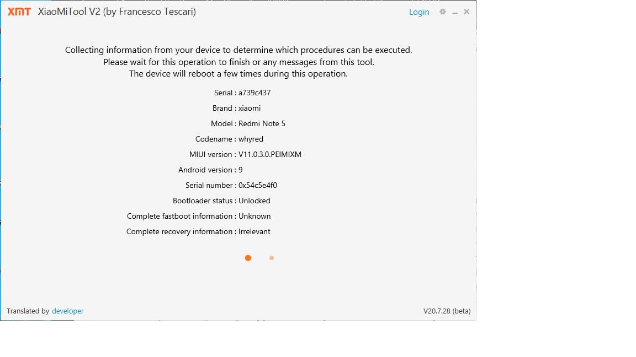Viewport: 636px width, 357px height.
Task: Click the Serial value a739c437
Action: click(255, 93)
